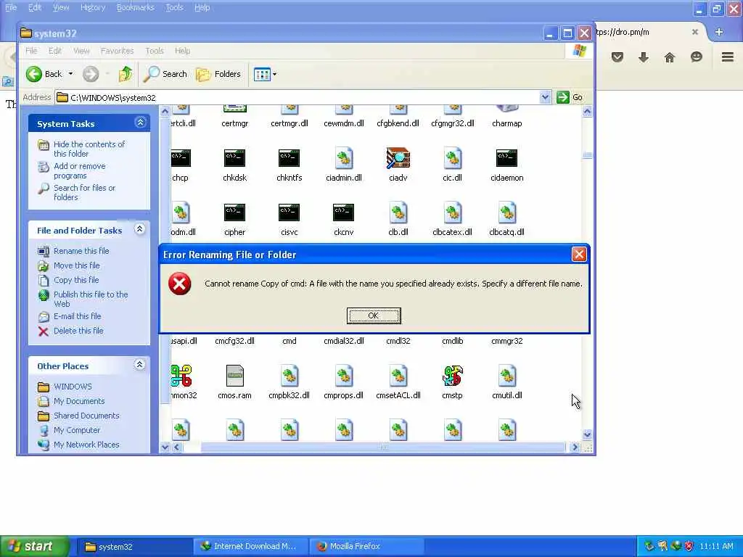Click the charmap file label
Image resolution: width=743 pixels, height=557 pixels.
pyautogui.click(x=506, y=123)
